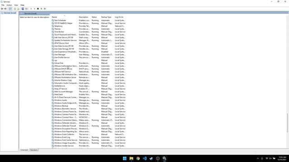Open the Windows Start button
289x162 pixels.
pyautogui.click(x=125, y=158)
